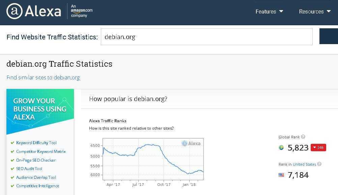
Task: Open Find similar sites to debian.org link
Action: click(43, 77)
